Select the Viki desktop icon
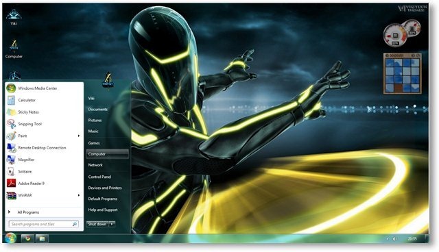The image size is (439, 252). tap(14, 16)
